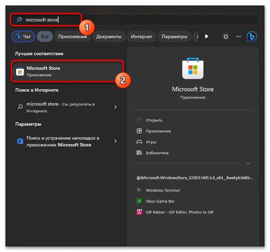Click the apps grid icon beside Приложения
The image size is (270, 252).
pyautogui.click(x=139, y=131)
